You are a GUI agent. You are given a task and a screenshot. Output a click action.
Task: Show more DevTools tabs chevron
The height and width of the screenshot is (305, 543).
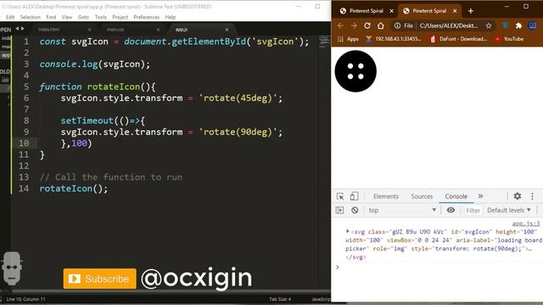click(481, 196)
